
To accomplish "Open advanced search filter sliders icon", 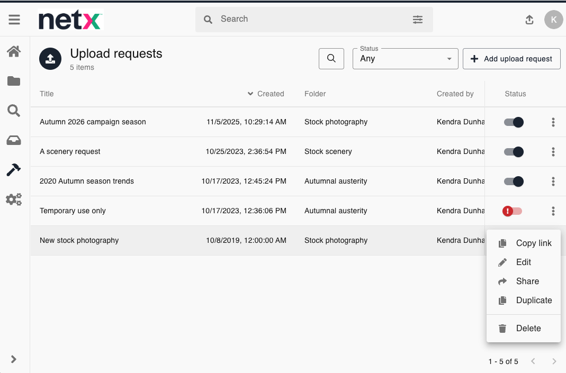I will pos(418,20).
